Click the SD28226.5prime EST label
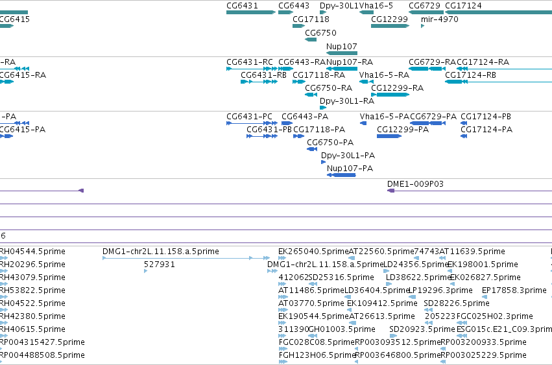552x365 pixels. (457, 303)
